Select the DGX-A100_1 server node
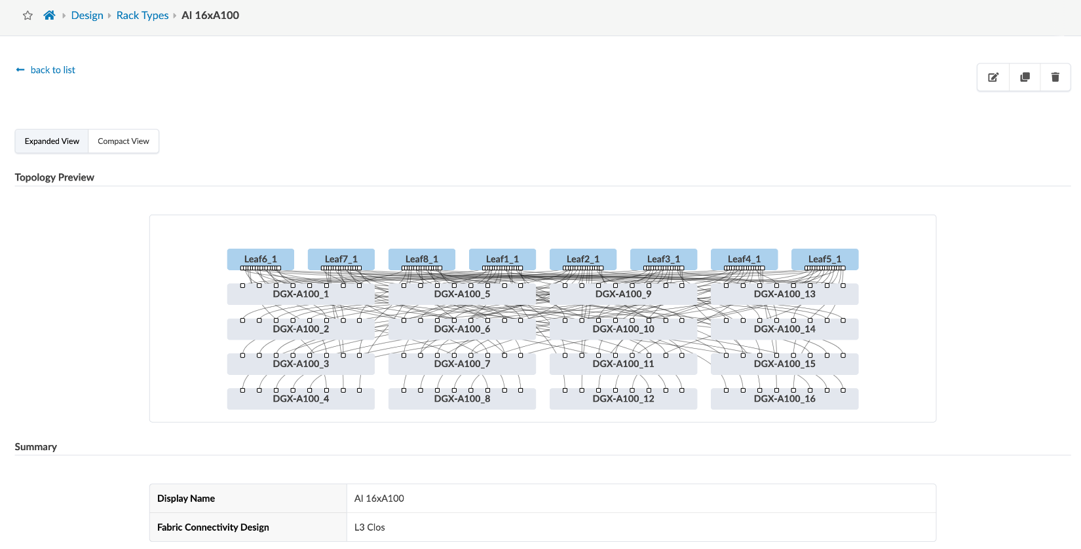 (x=301, y=294)
